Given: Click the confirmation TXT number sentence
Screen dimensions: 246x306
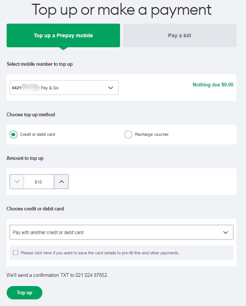Looking at the screenshot, I should [57, 275].
